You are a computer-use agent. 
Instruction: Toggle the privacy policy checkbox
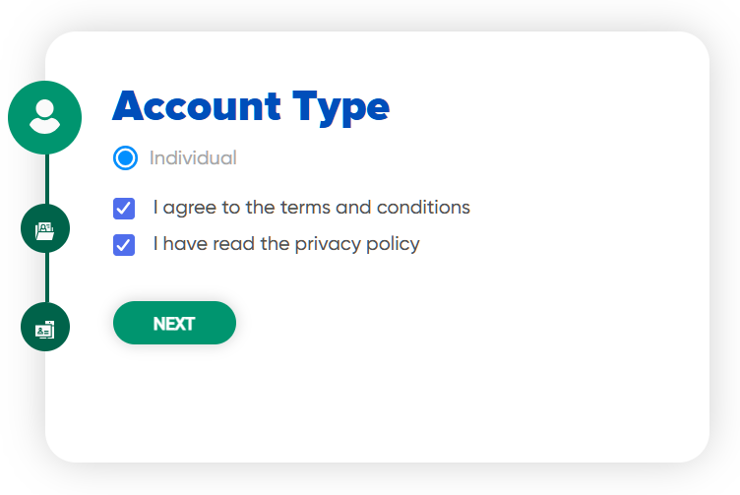click(124, 245)
